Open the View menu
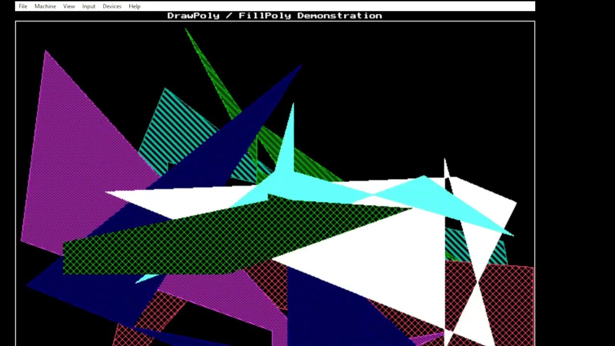This screenshot has height=346, width=615. (x=69, y=6)
